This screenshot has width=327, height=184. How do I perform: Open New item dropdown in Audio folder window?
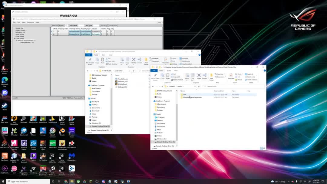220,74
